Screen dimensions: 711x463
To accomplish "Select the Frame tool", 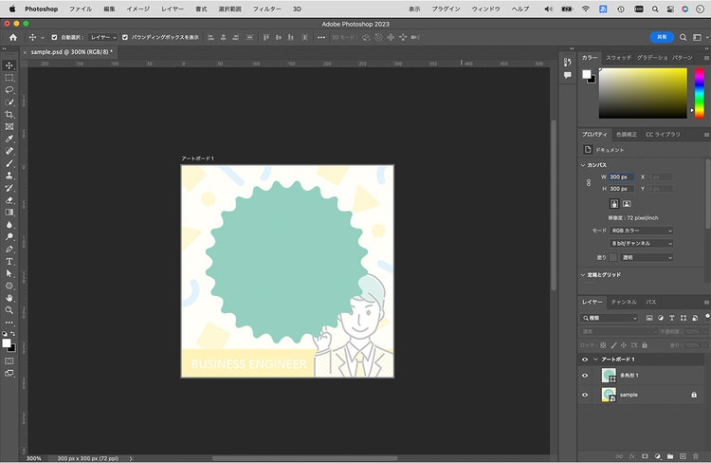I will coord(9,126).
